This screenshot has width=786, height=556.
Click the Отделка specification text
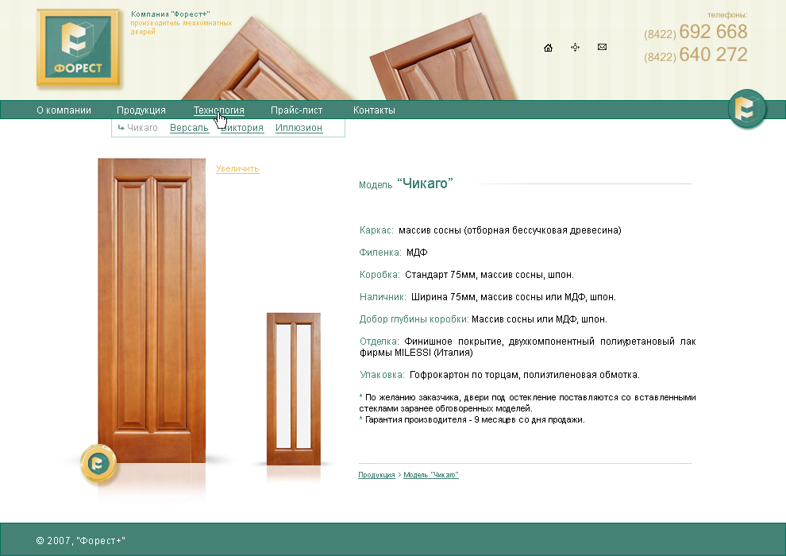528,347
